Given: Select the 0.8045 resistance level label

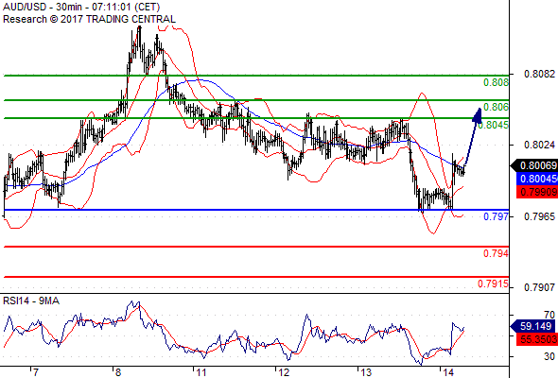Looking at the screenshot, I should 493,125.
